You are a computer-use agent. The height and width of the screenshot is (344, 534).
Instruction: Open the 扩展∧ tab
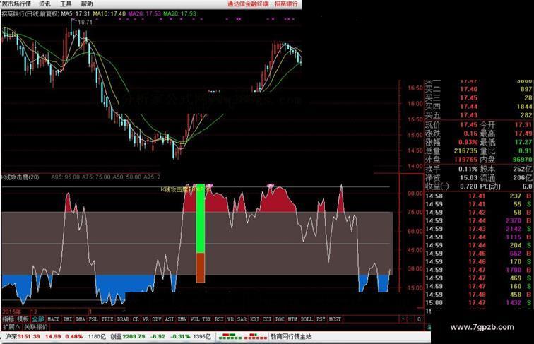coord(11,327)
